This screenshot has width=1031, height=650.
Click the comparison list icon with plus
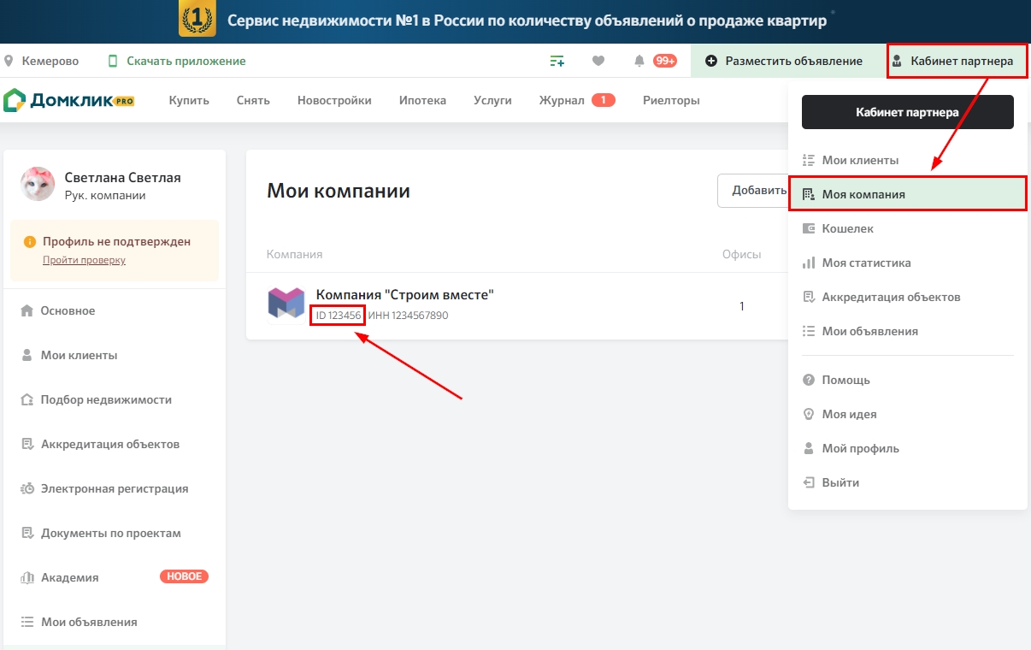coord(557,61)
